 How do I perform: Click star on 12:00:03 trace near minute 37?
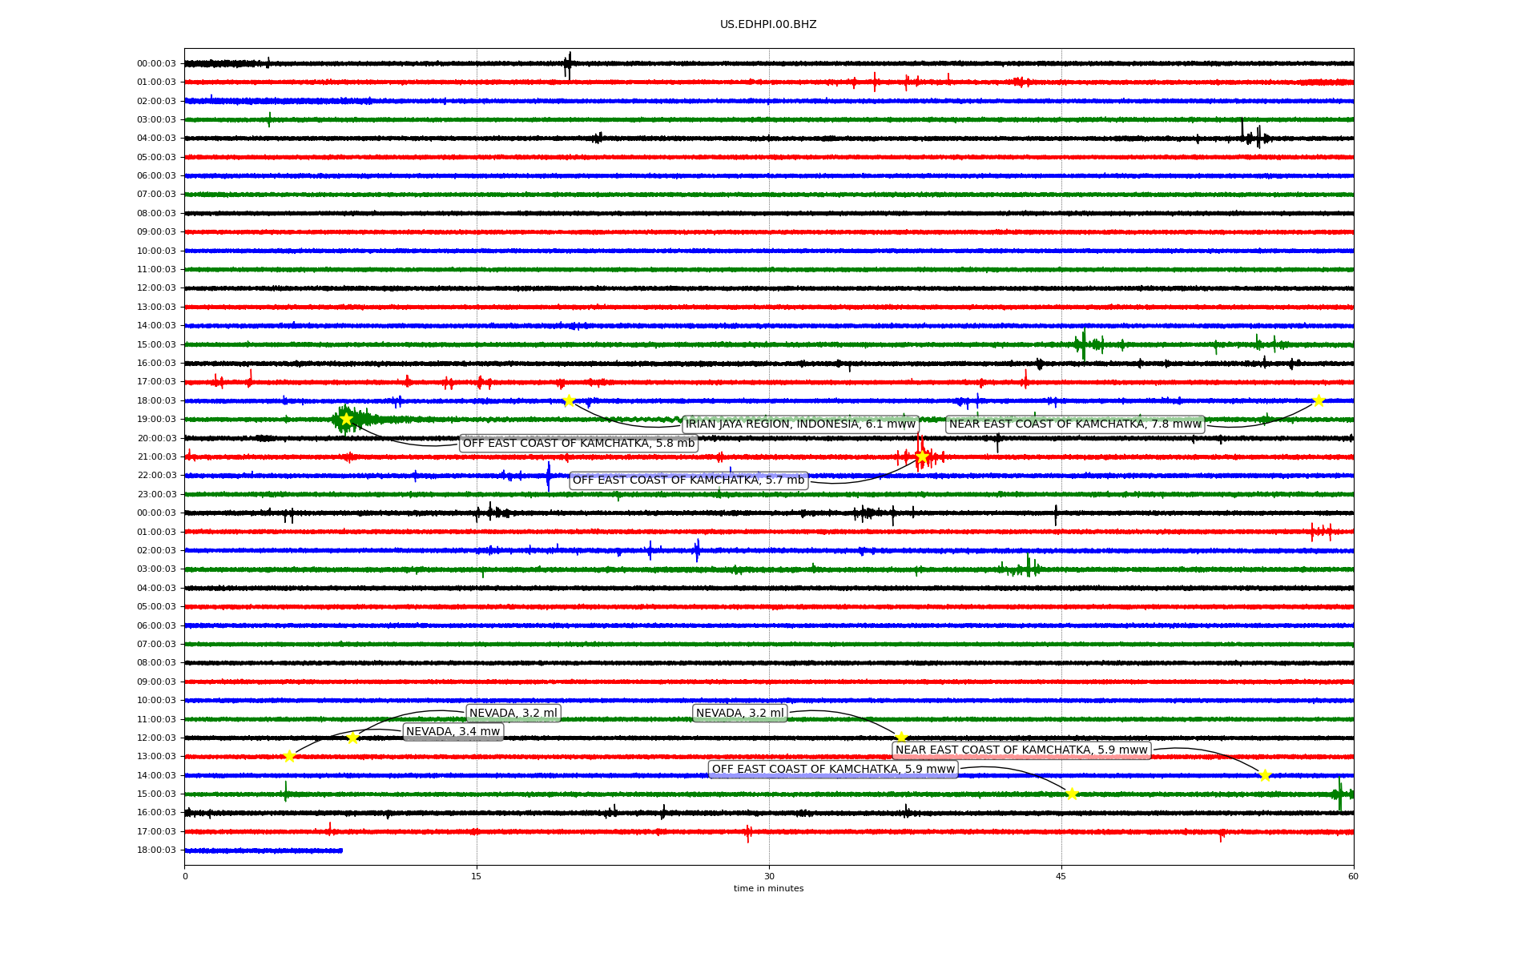point(901,738)
